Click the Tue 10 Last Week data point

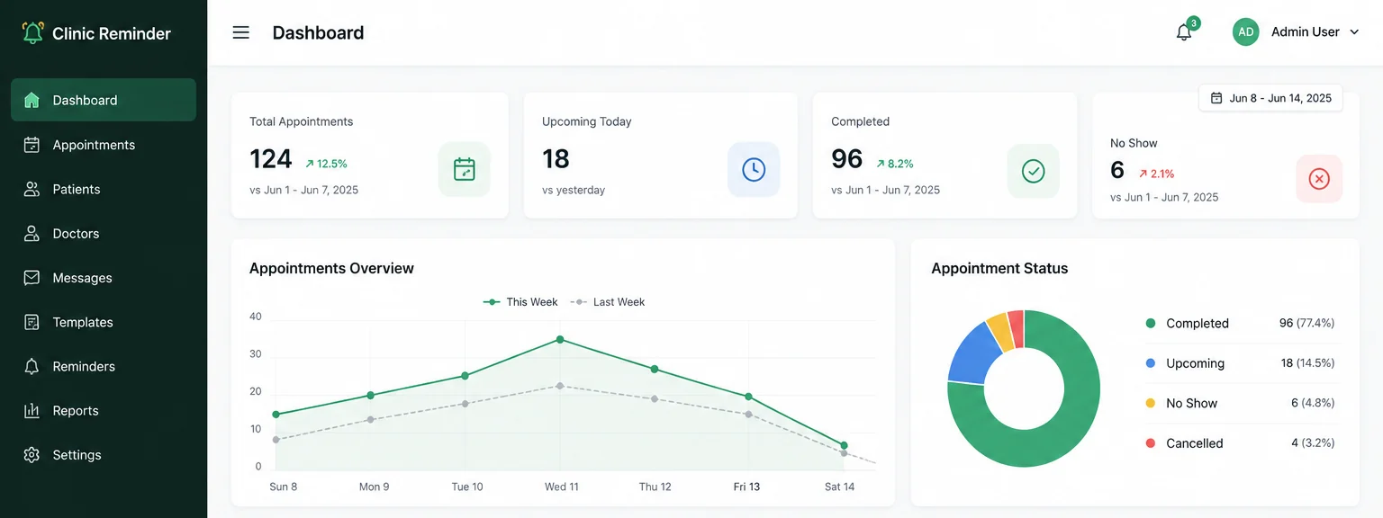(x=466, y=404)
